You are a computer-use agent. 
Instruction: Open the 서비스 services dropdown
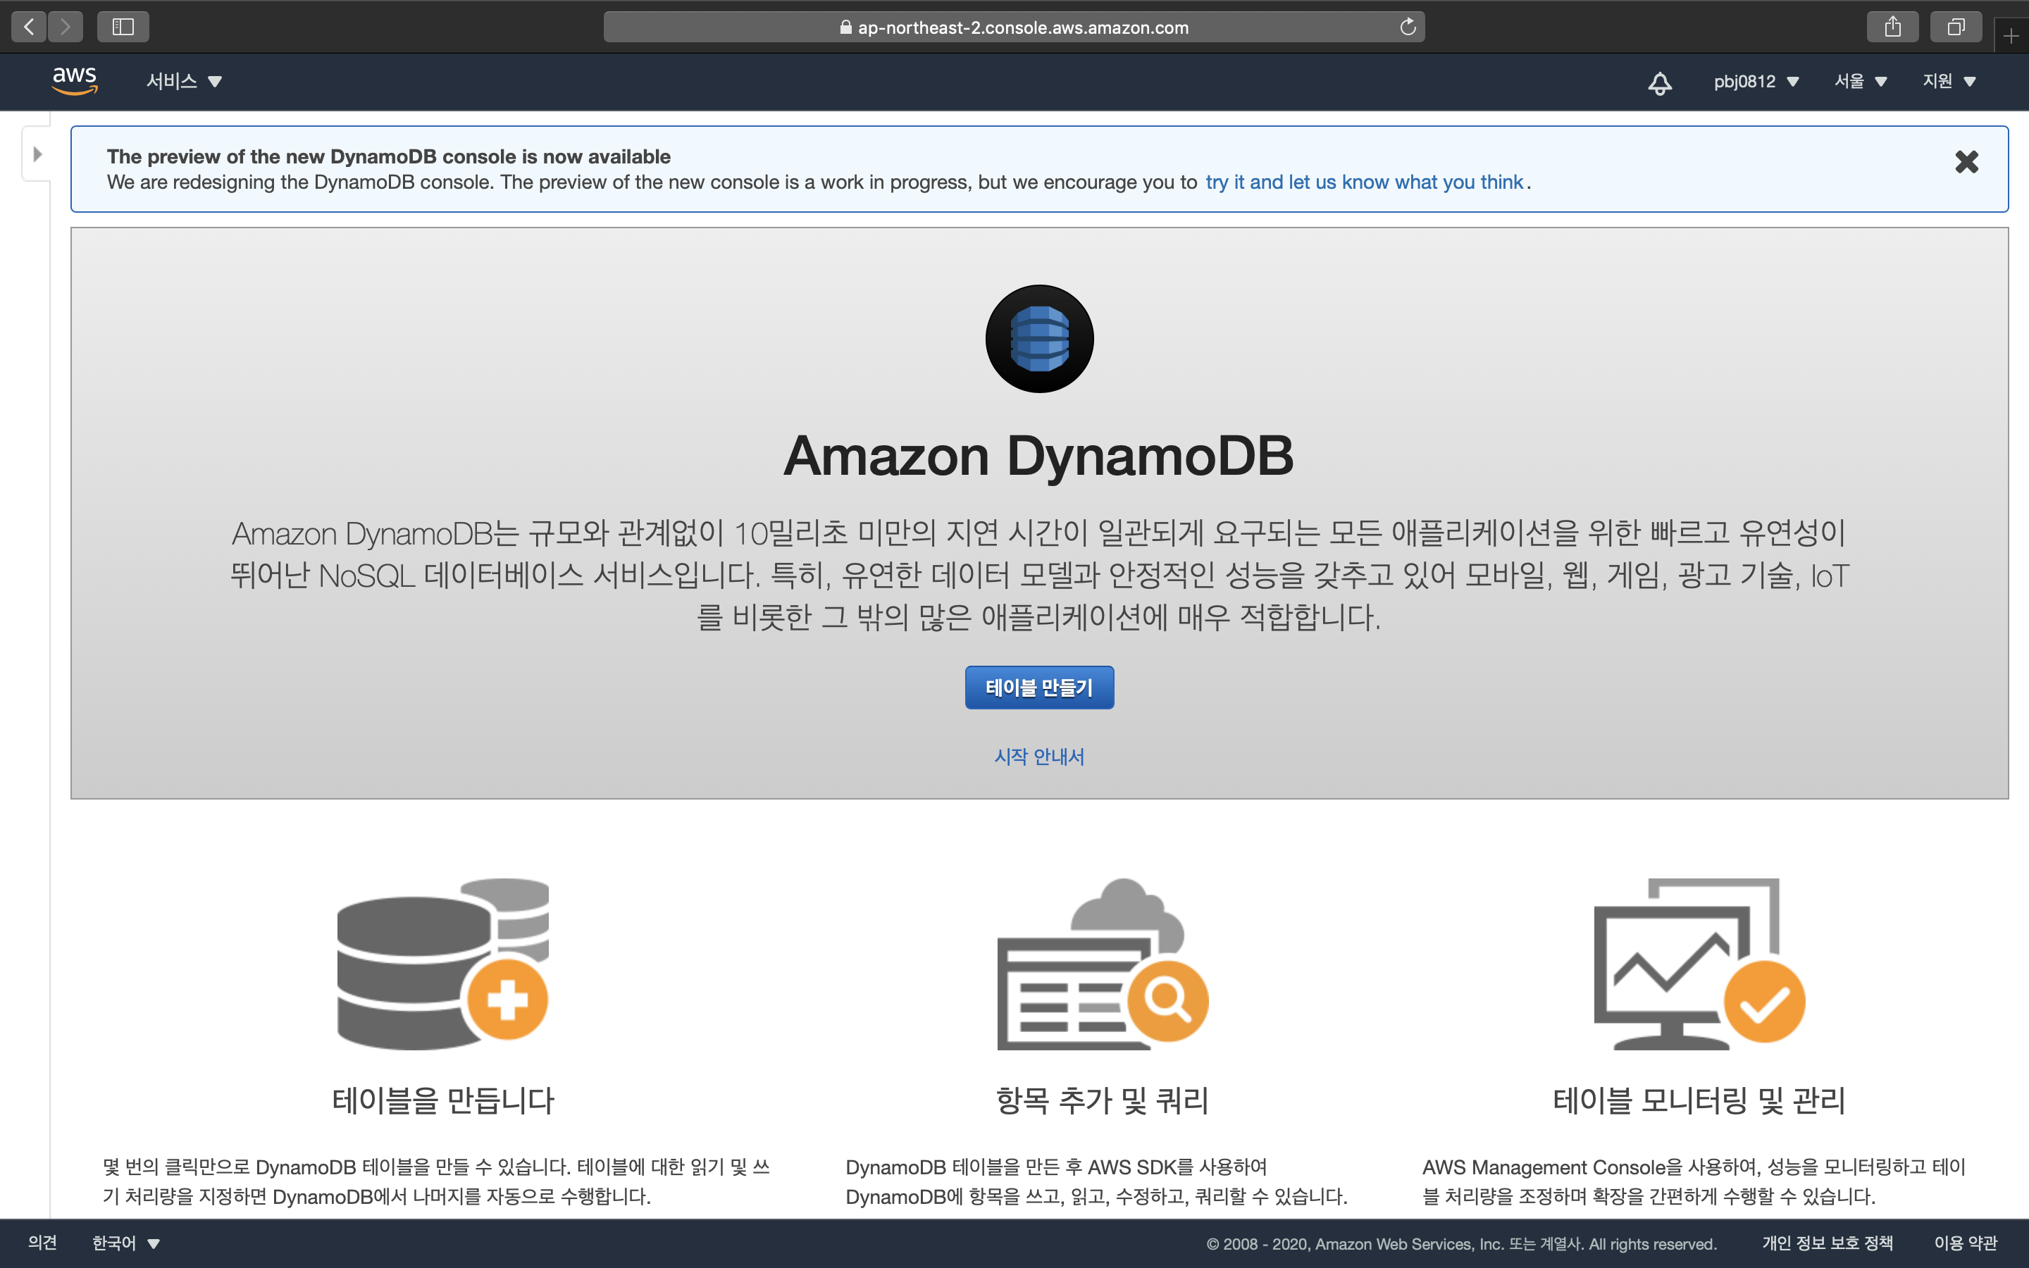[184, 81]
